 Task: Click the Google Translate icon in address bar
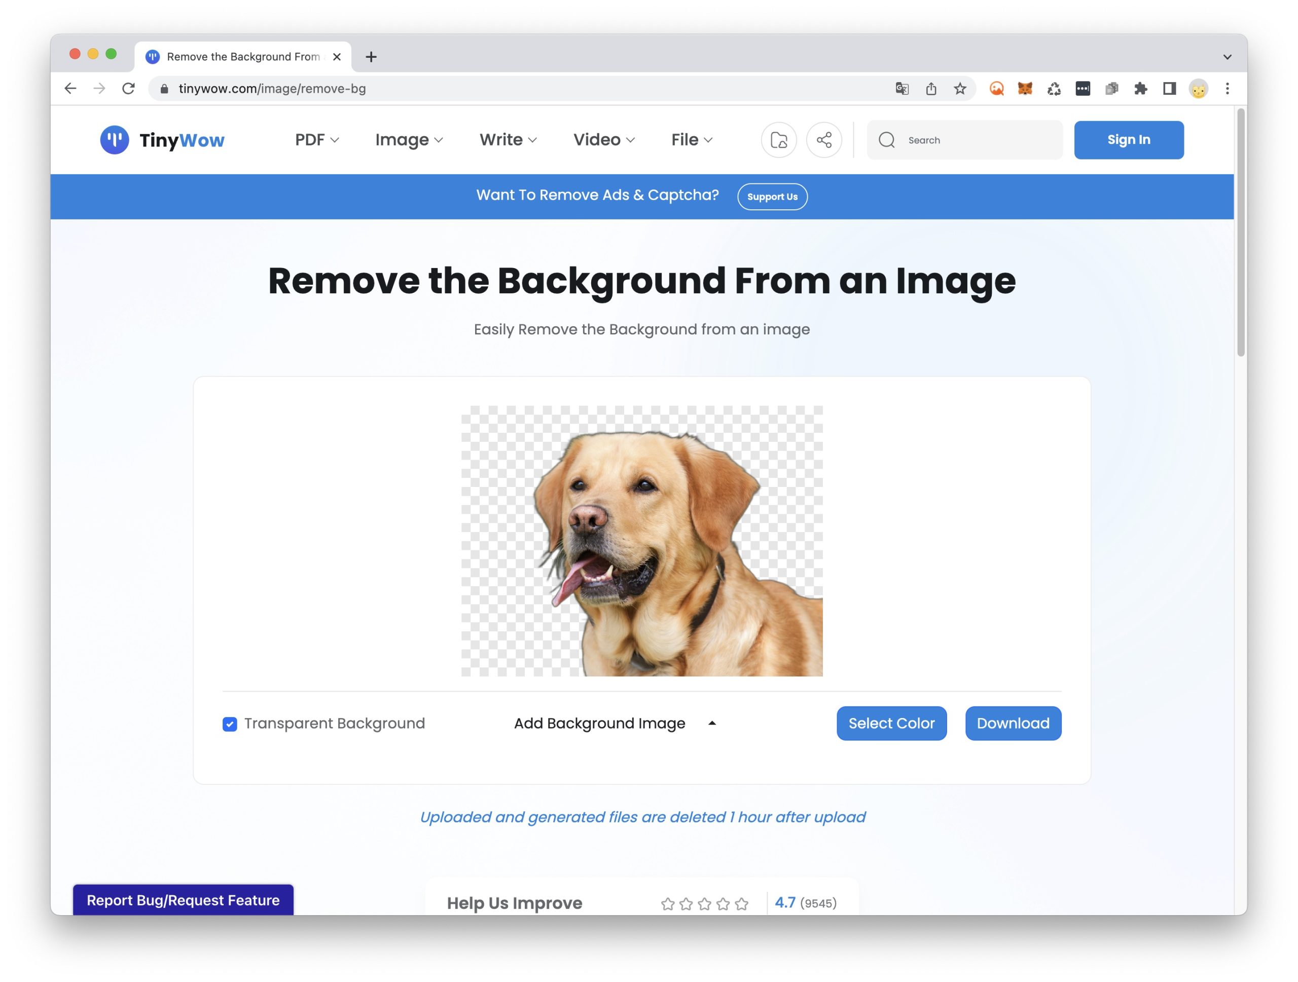[x=902, y=89]
